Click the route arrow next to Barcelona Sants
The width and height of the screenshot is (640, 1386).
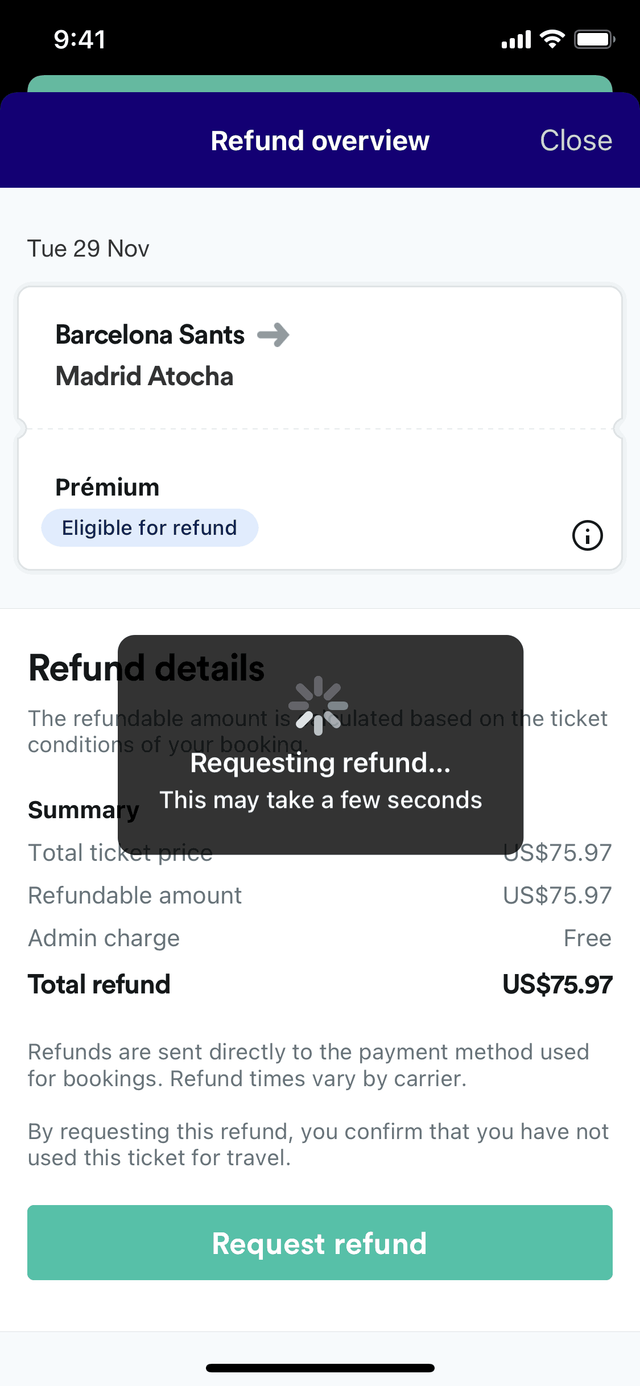tap(274, 335)
